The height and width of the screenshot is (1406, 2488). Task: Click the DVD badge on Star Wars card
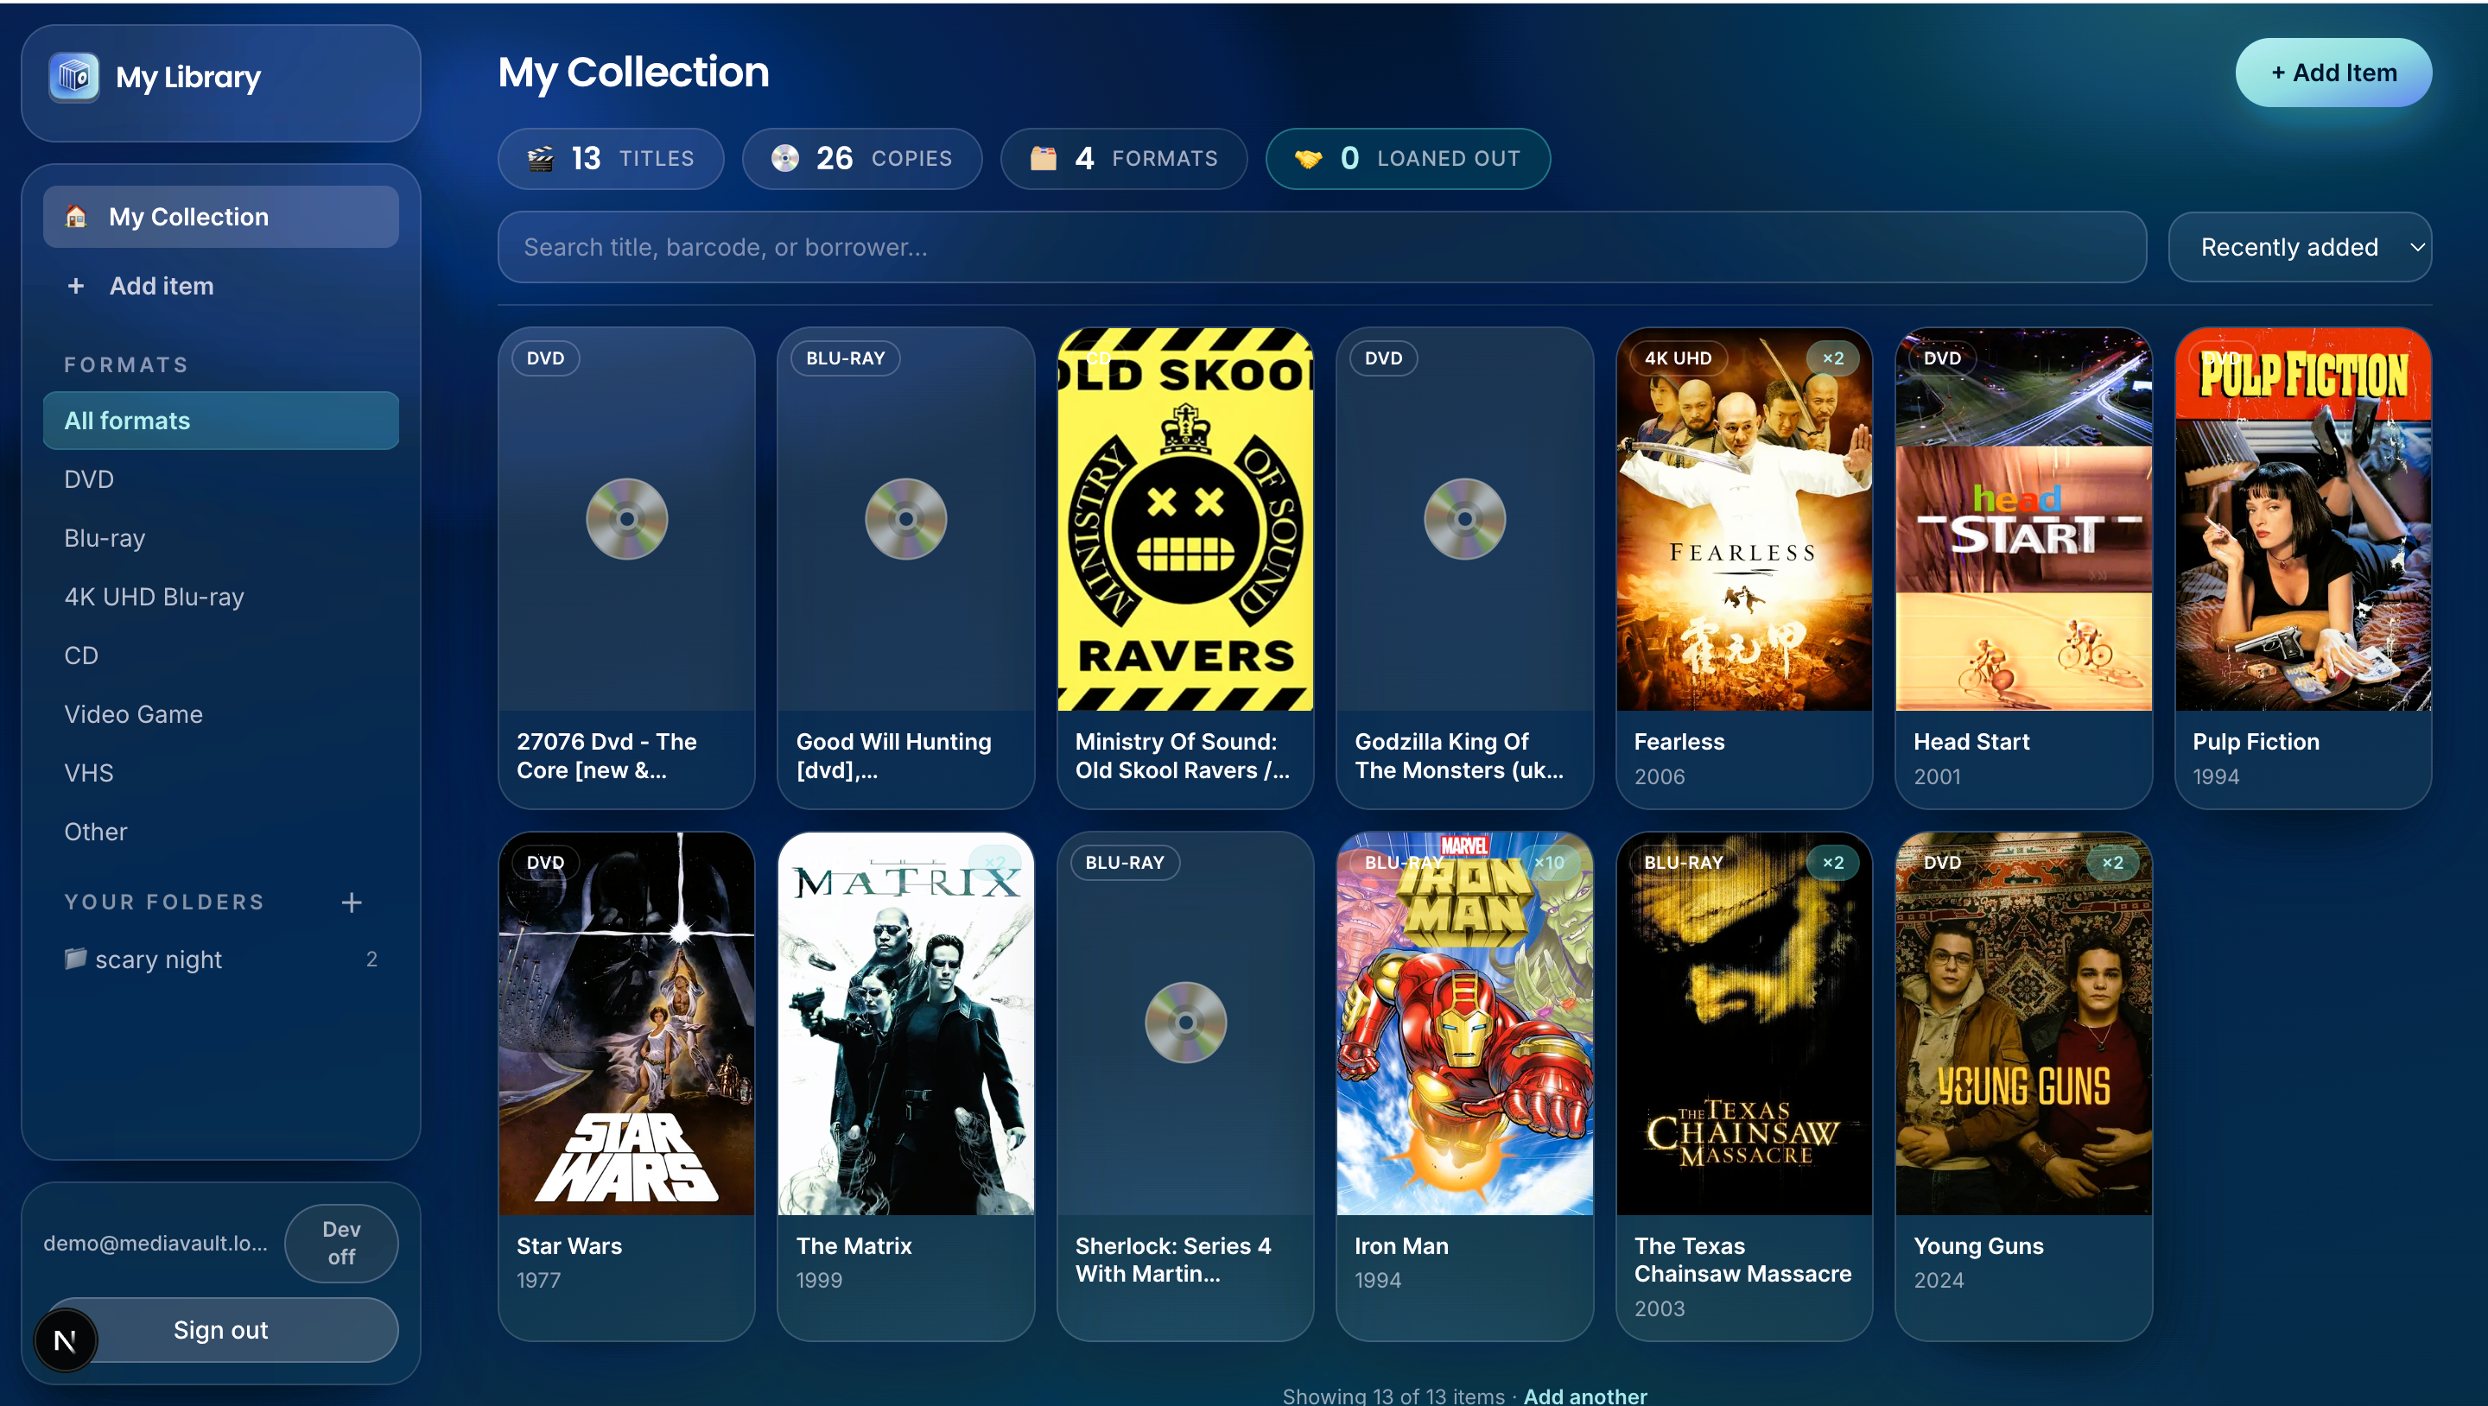pos(546,862)
